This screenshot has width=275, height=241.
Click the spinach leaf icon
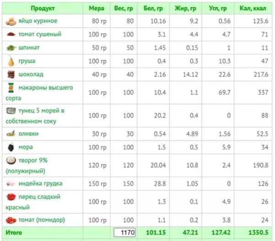coord(11,48)
